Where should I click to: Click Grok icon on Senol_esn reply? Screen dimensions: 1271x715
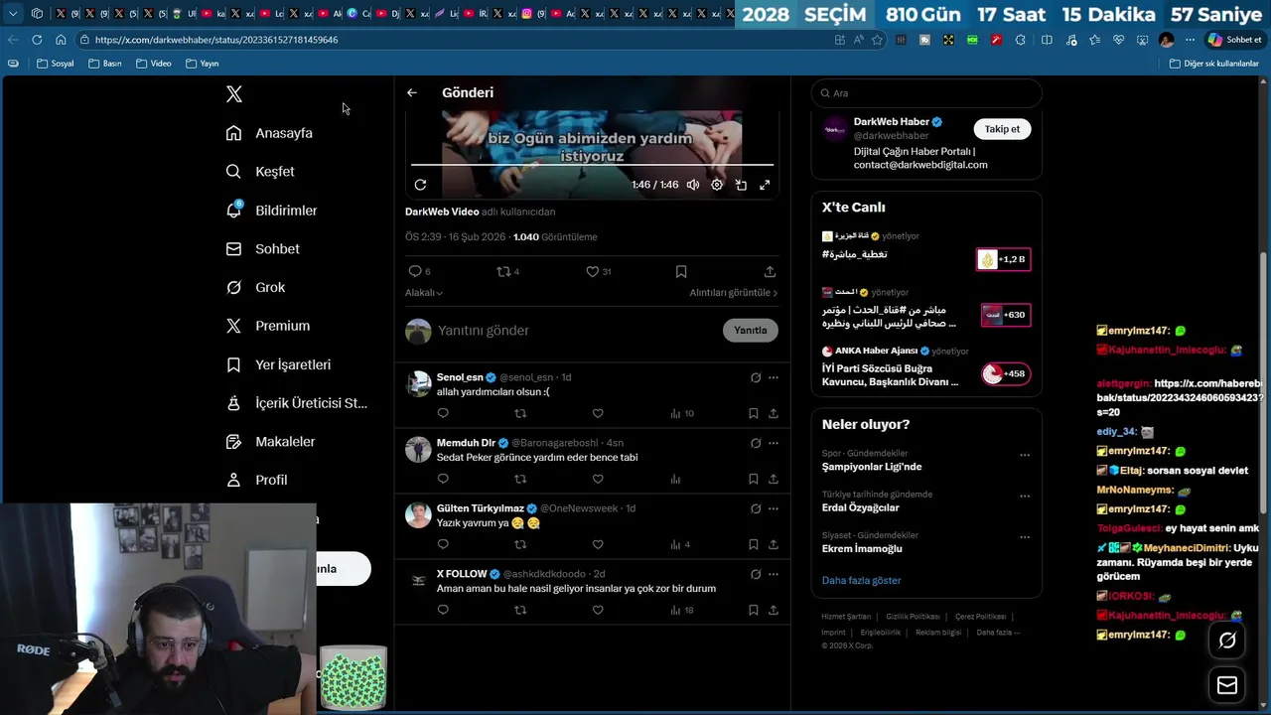(x=756, y=377)
